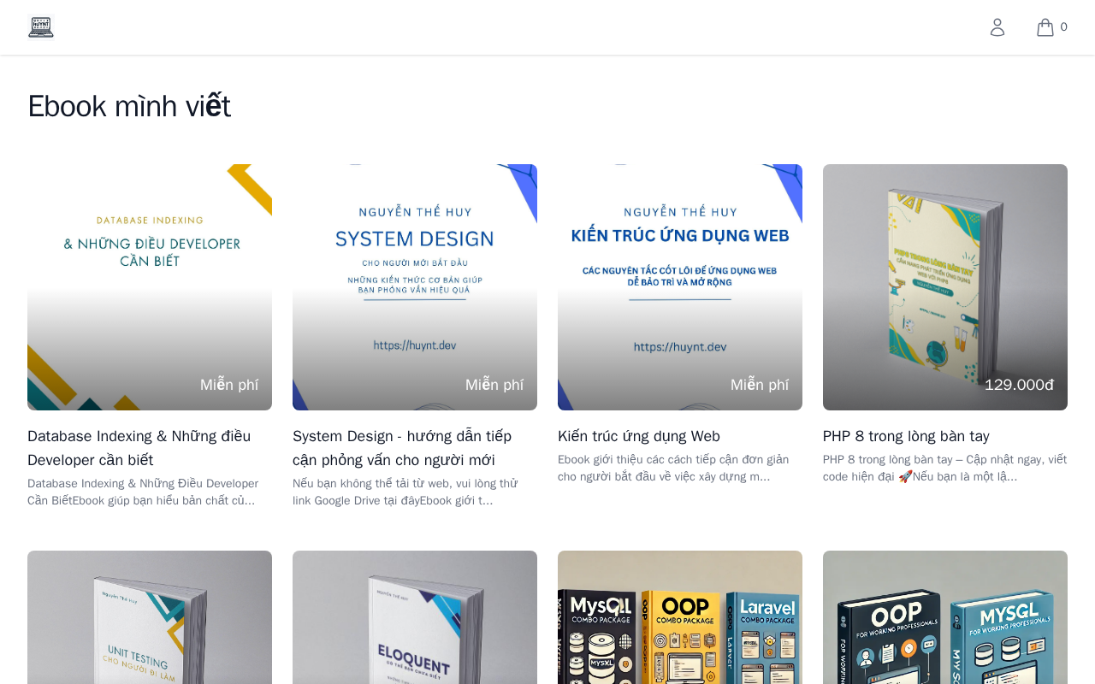Open the System Design ebook cover
The width and height of the screenshot is (1095, 684).
[x=415, y=287]
